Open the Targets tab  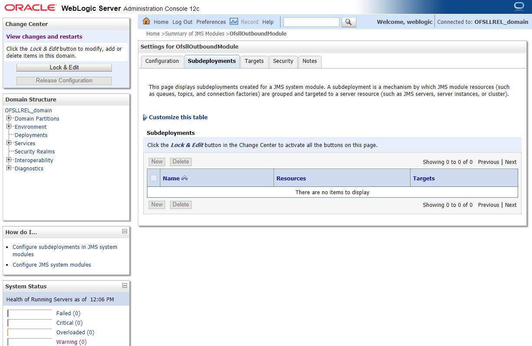(254, 61)
